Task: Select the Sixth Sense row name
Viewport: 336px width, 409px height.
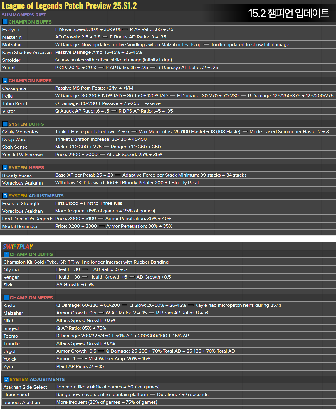Action: point(15,147)
